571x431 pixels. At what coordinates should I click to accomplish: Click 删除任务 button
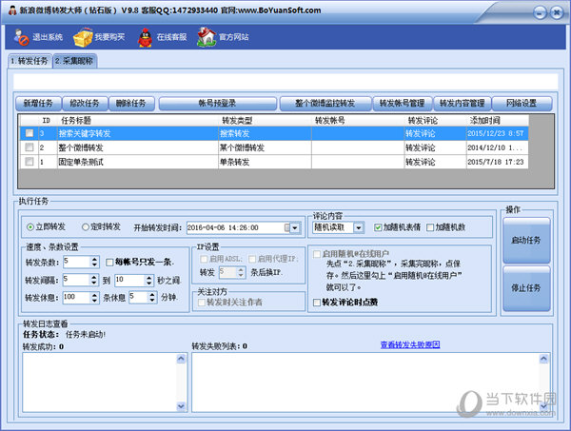click(131, 104)
